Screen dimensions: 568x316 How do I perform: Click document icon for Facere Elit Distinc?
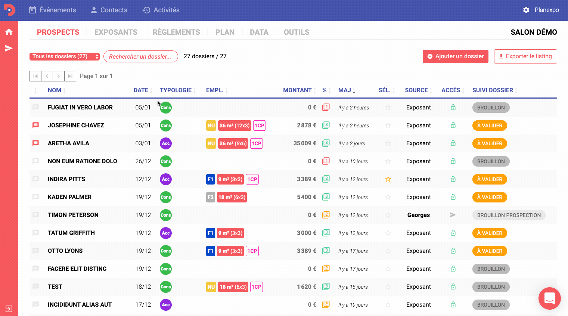[326, 269]
